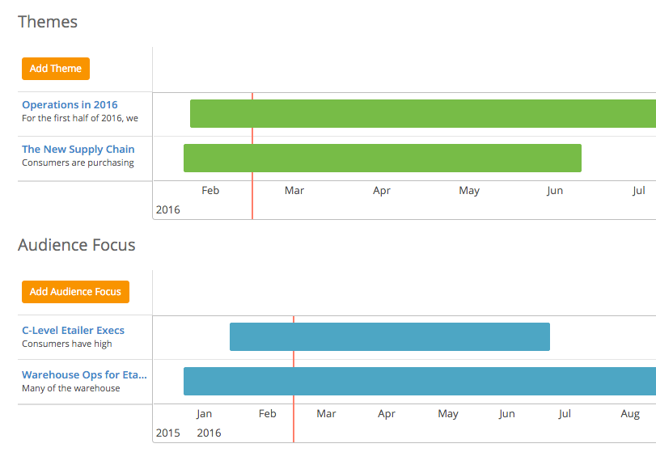Click the 2016 year label under the Themes timeline

click(168, 209)
